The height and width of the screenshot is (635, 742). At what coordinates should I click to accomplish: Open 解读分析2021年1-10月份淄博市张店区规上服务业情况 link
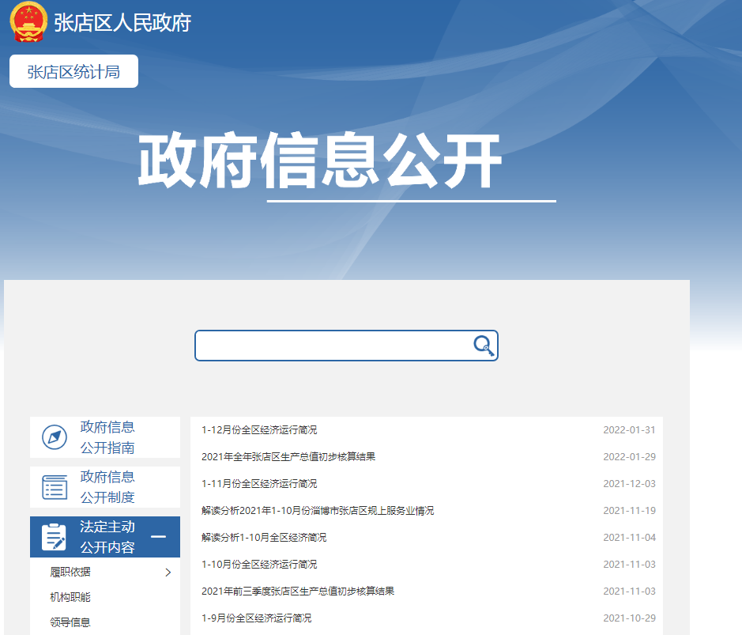pos(318,511)
